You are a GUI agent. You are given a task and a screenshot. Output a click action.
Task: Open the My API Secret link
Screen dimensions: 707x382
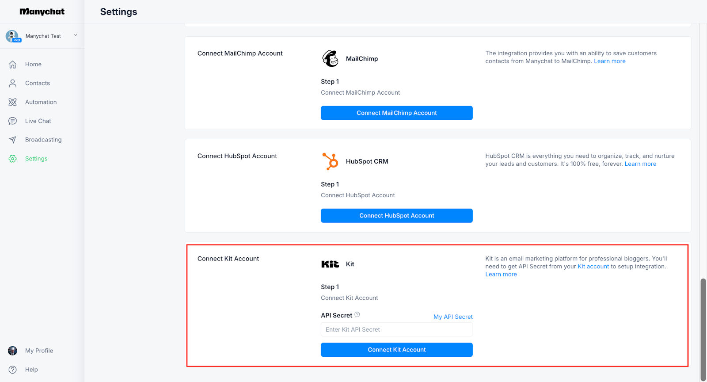(453, 317)
